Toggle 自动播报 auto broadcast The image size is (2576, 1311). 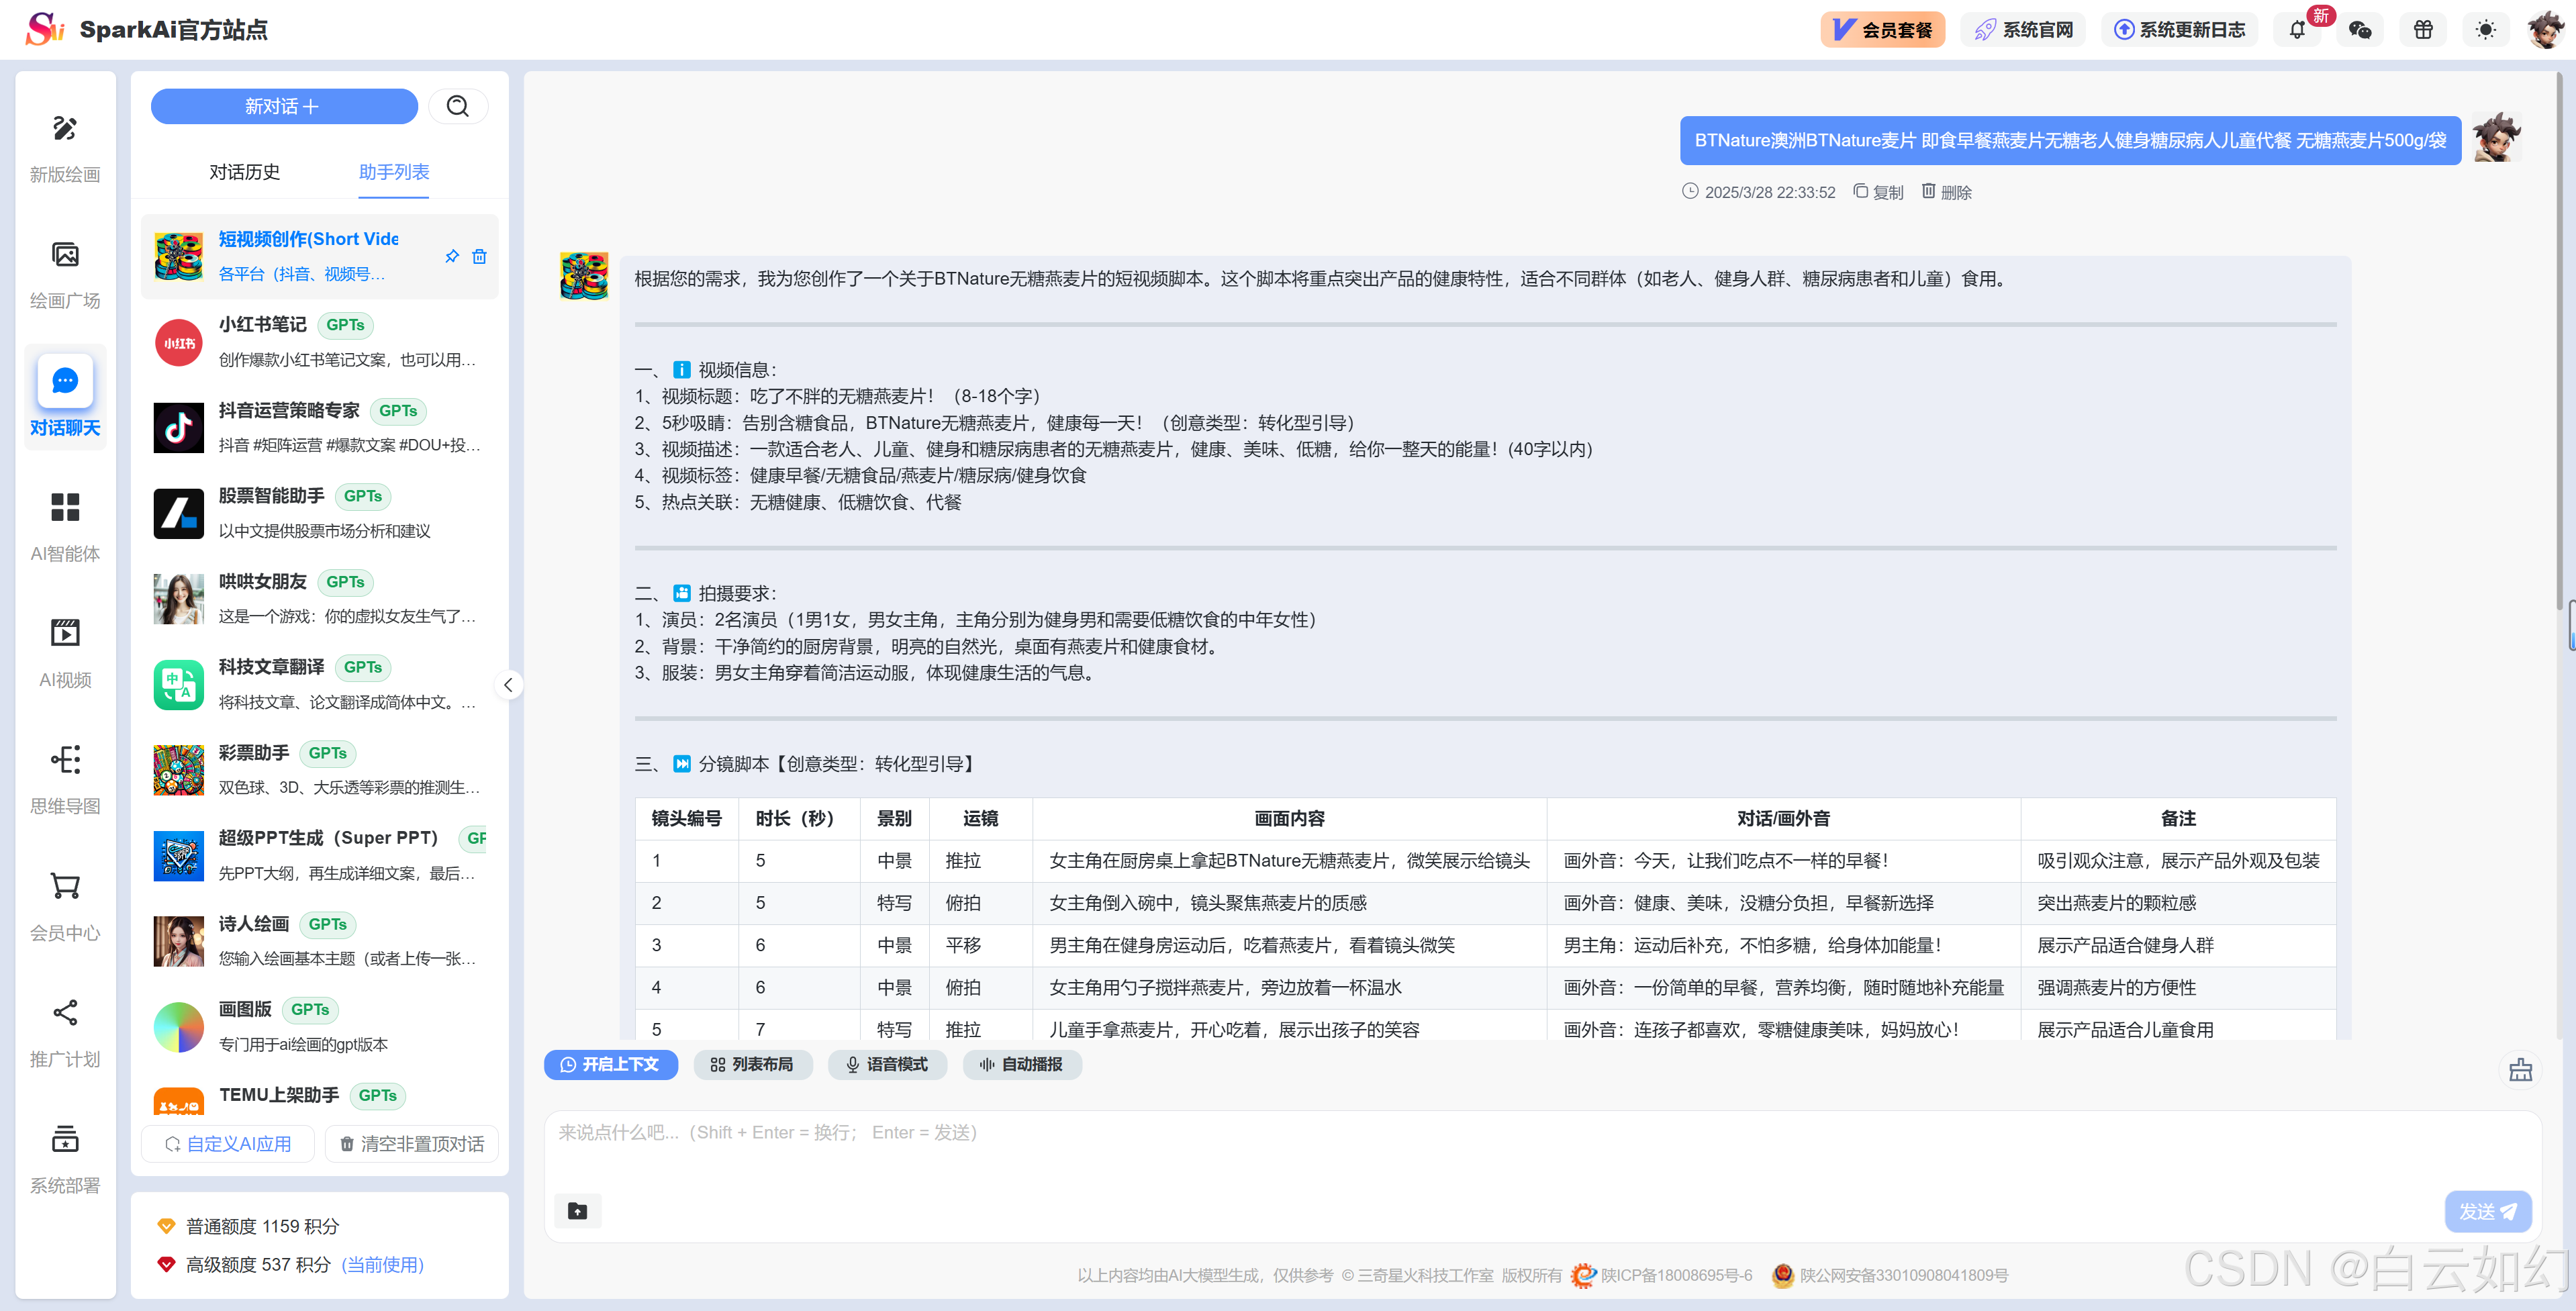click(x=1021, y=1064)
